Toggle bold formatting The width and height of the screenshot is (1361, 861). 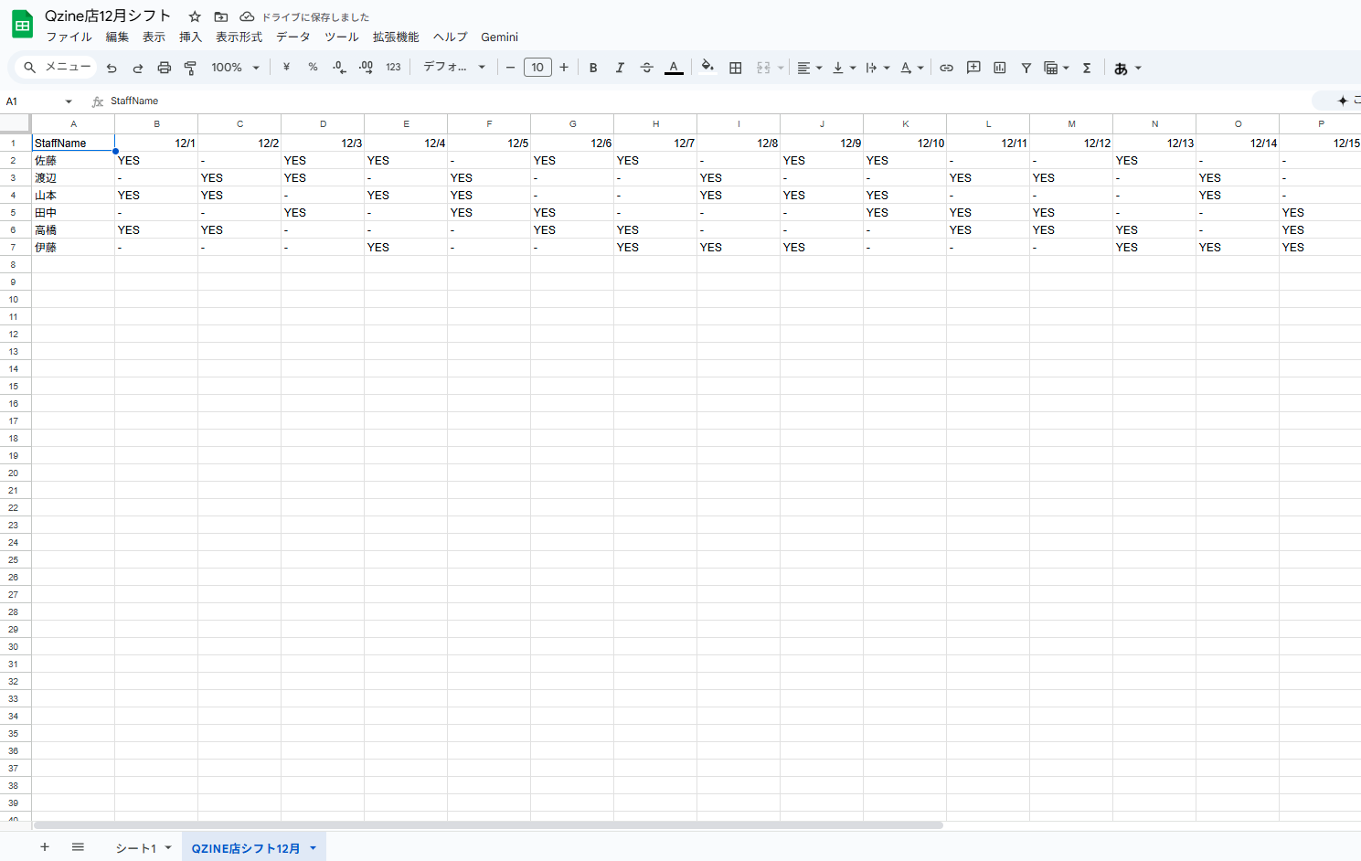(593, 68)
